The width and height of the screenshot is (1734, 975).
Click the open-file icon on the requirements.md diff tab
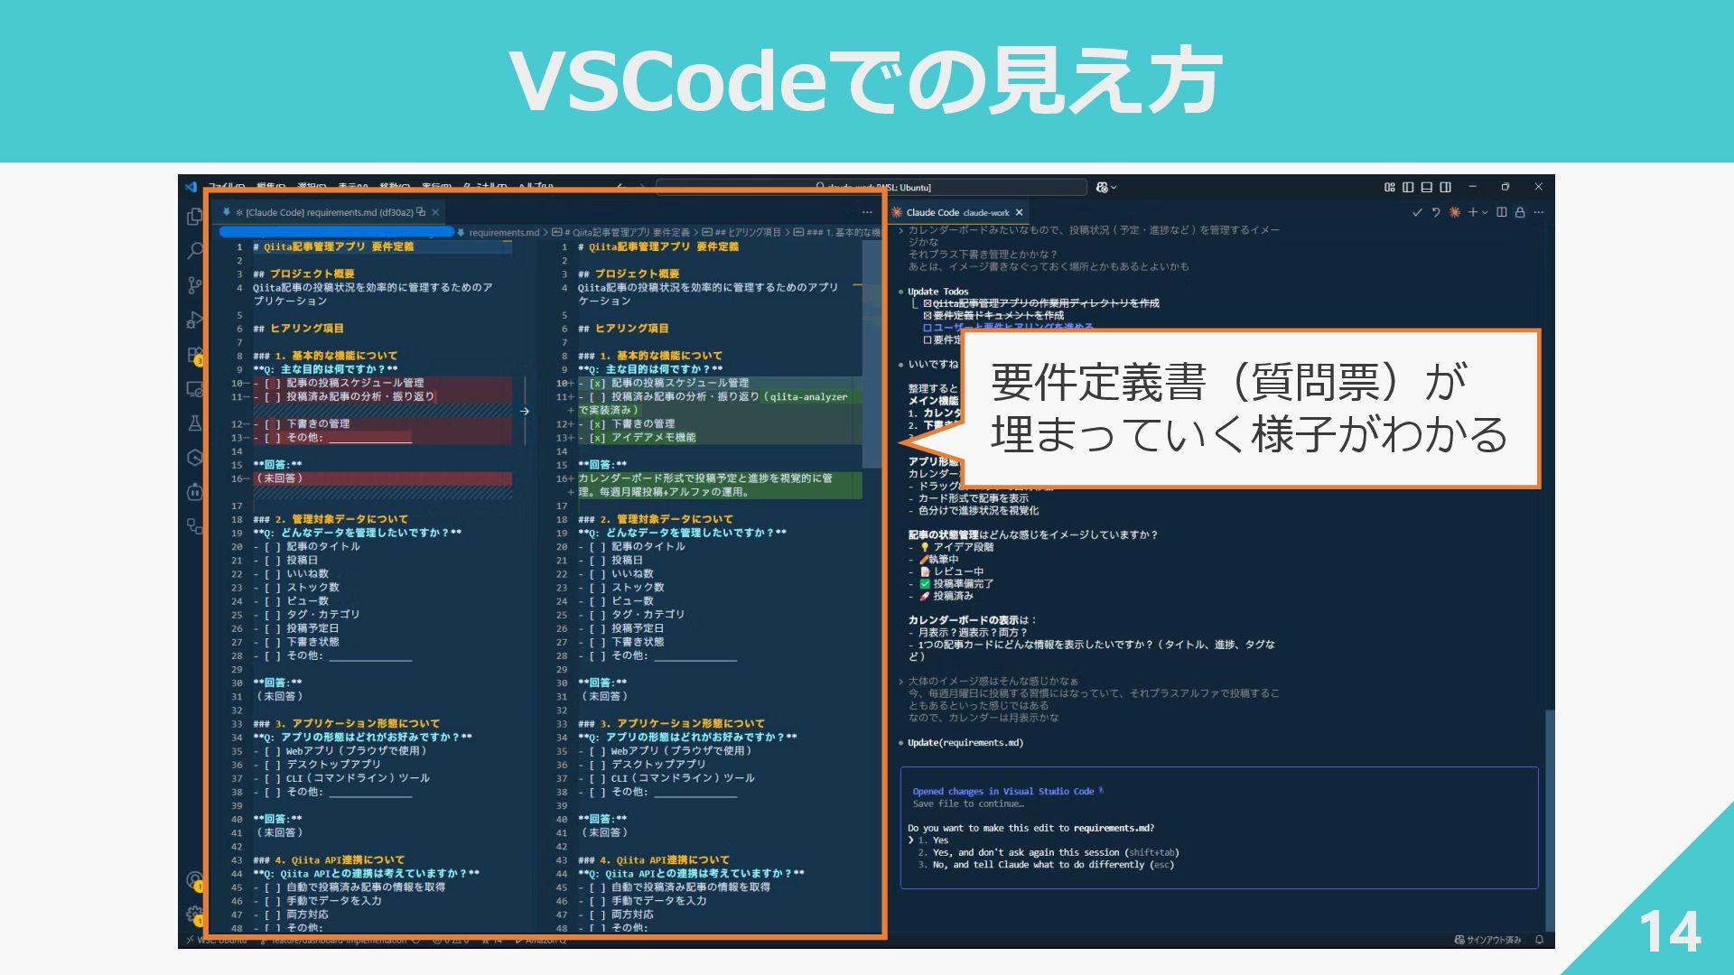tap(421, 212)
